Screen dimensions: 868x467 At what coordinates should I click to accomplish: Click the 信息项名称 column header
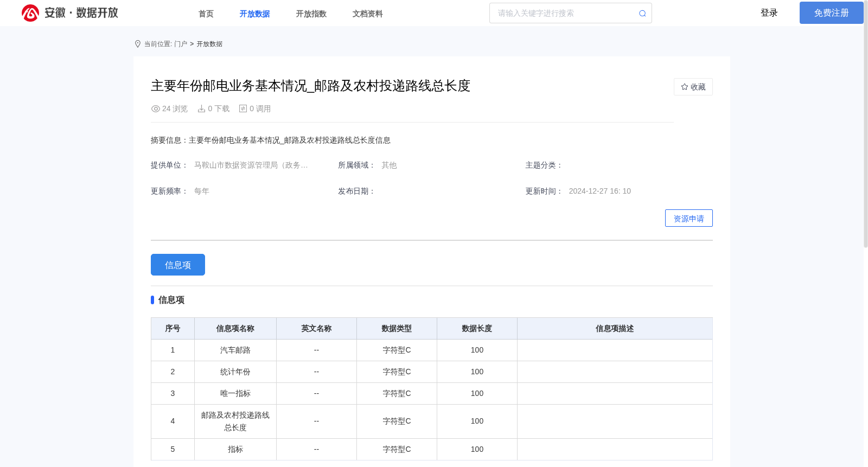click(x=235, y=328)
